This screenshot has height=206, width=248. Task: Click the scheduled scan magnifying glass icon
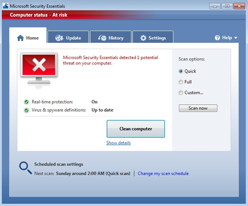tap(26, 168)
